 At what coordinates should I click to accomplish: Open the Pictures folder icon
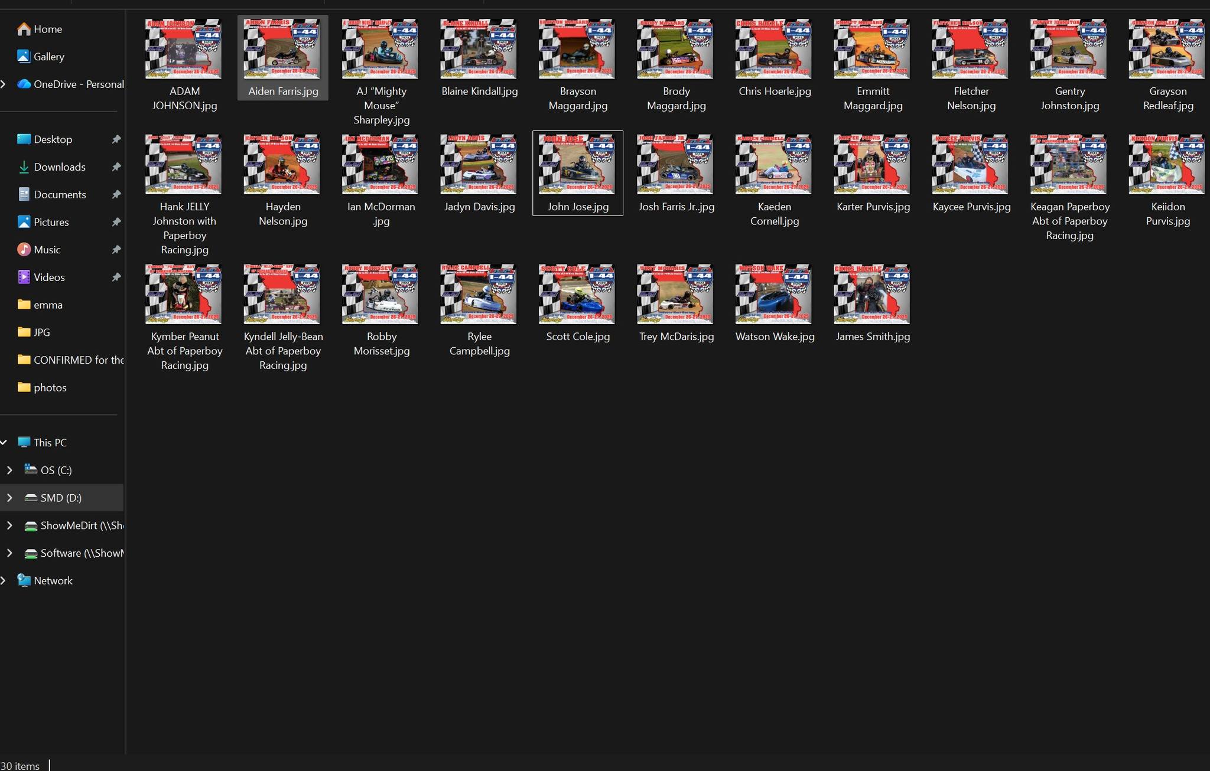pos(24,222)
